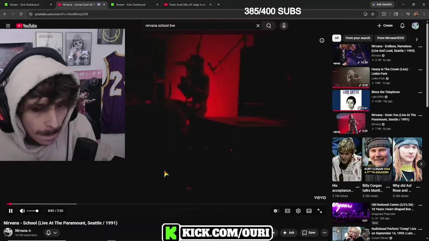The width and height of the screenshot is (429, 241).
Task: Clear the search box with the X
Action: click(258, 25)
